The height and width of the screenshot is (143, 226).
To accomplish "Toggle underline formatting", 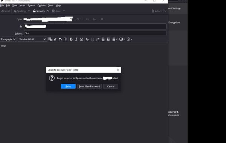I will [81, 39].
